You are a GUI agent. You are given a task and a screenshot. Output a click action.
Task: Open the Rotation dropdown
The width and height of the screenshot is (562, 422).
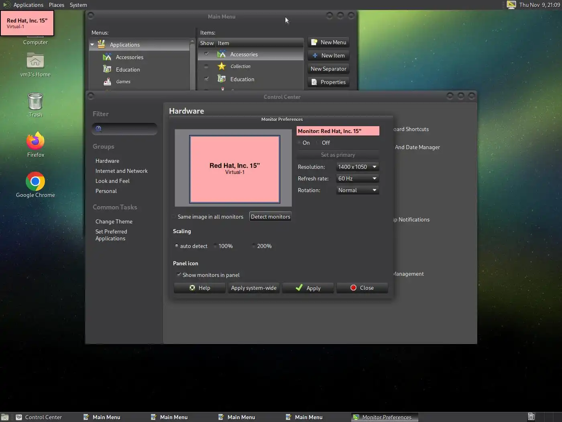[357, 190]
